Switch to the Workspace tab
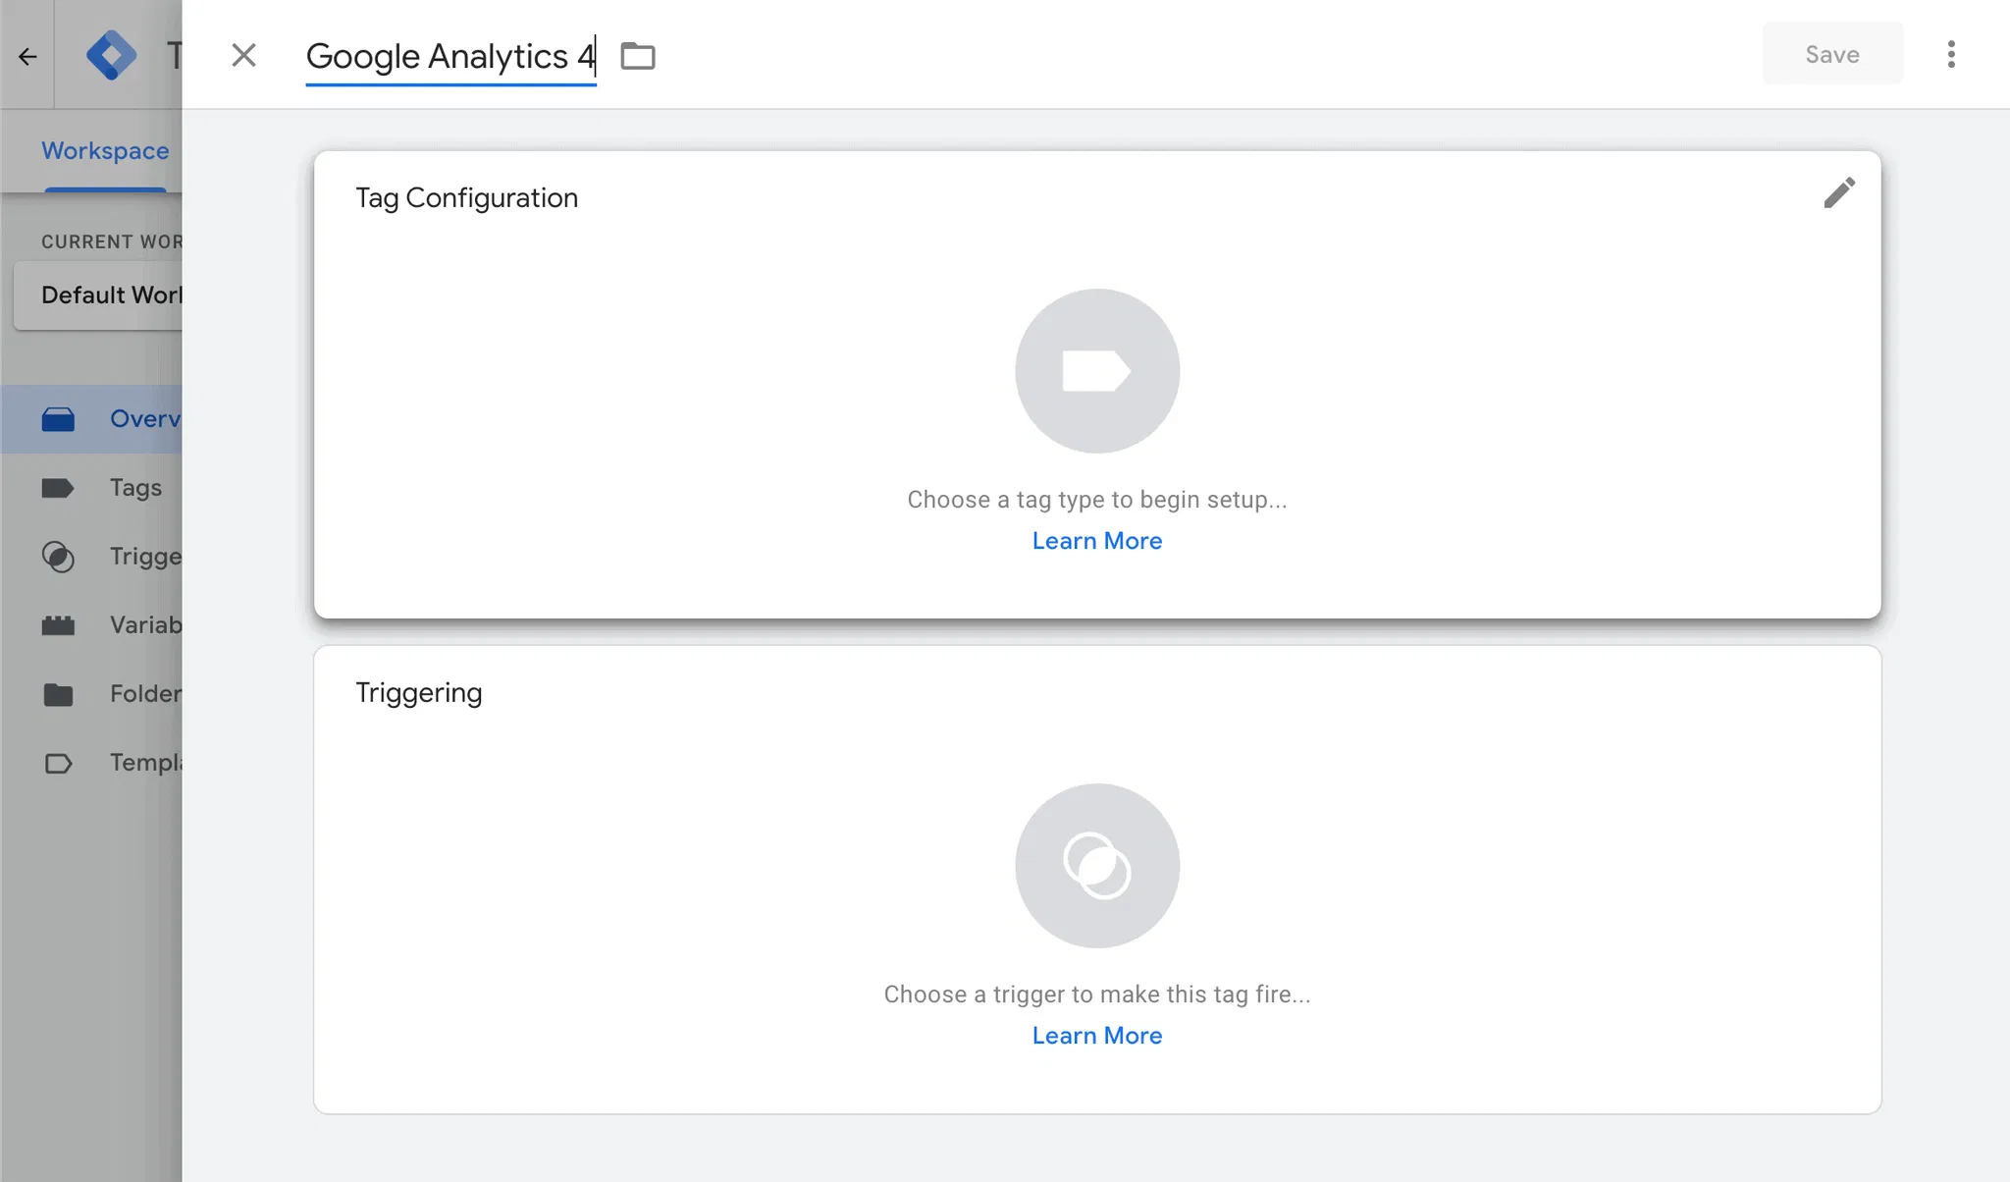 [x=105, y=151]
